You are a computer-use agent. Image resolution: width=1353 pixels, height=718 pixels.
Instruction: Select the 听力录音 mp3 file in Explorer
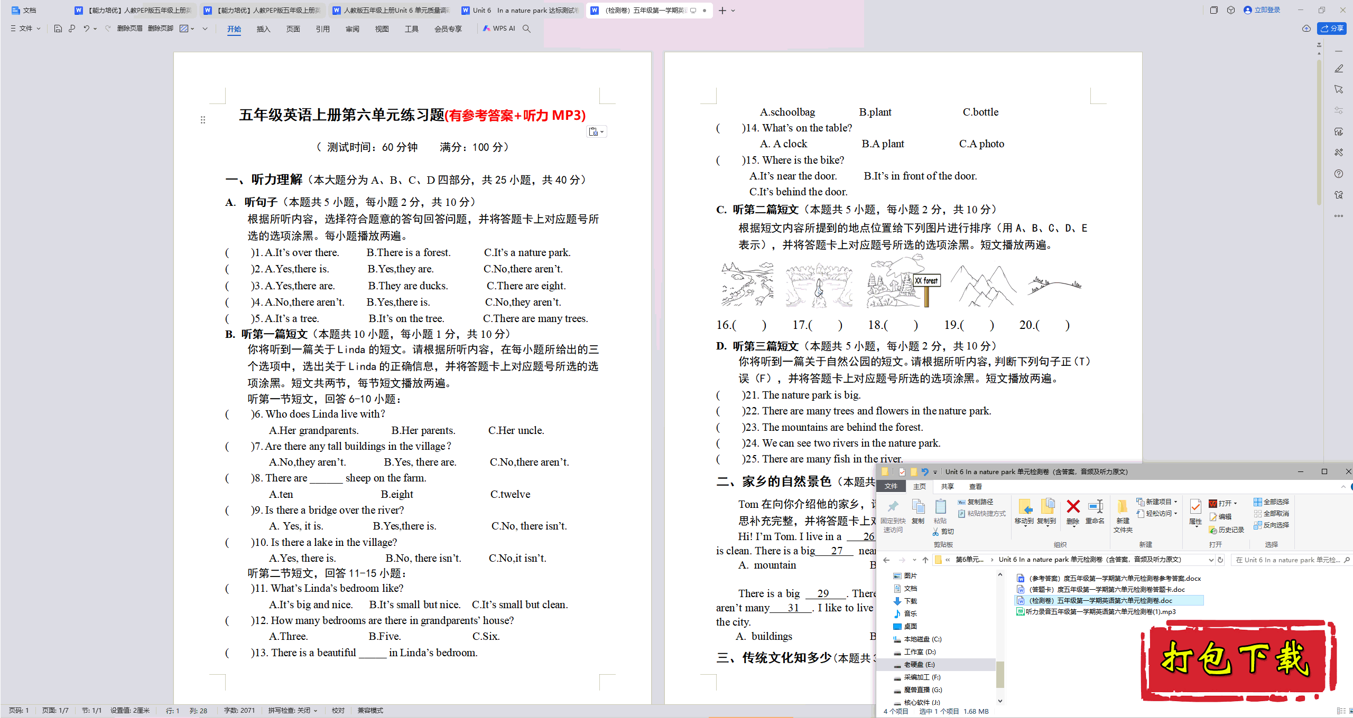click(x=1096, y=612)
